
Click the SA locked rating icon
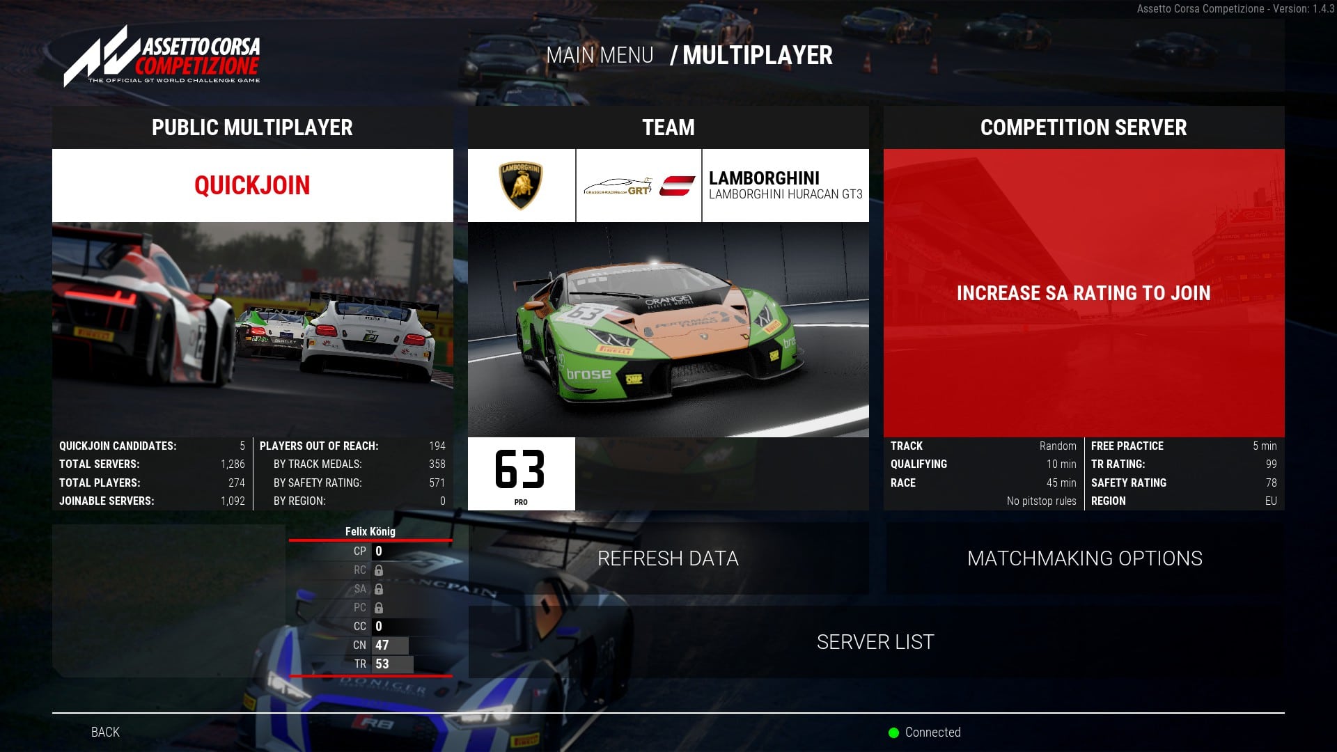click(x=380, y=588)
